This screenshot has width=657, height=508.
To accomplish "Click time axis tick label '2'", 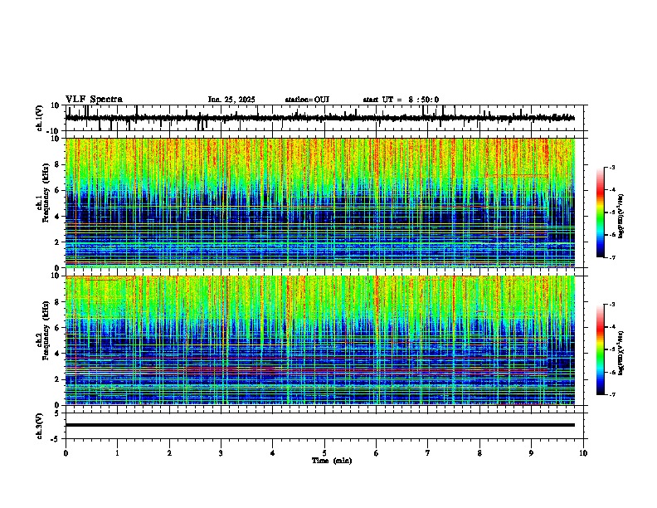I will (x=169, y=453).
